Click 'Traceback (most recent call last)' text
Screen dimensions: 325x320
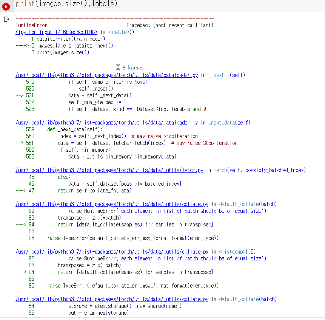pos(170,25)
